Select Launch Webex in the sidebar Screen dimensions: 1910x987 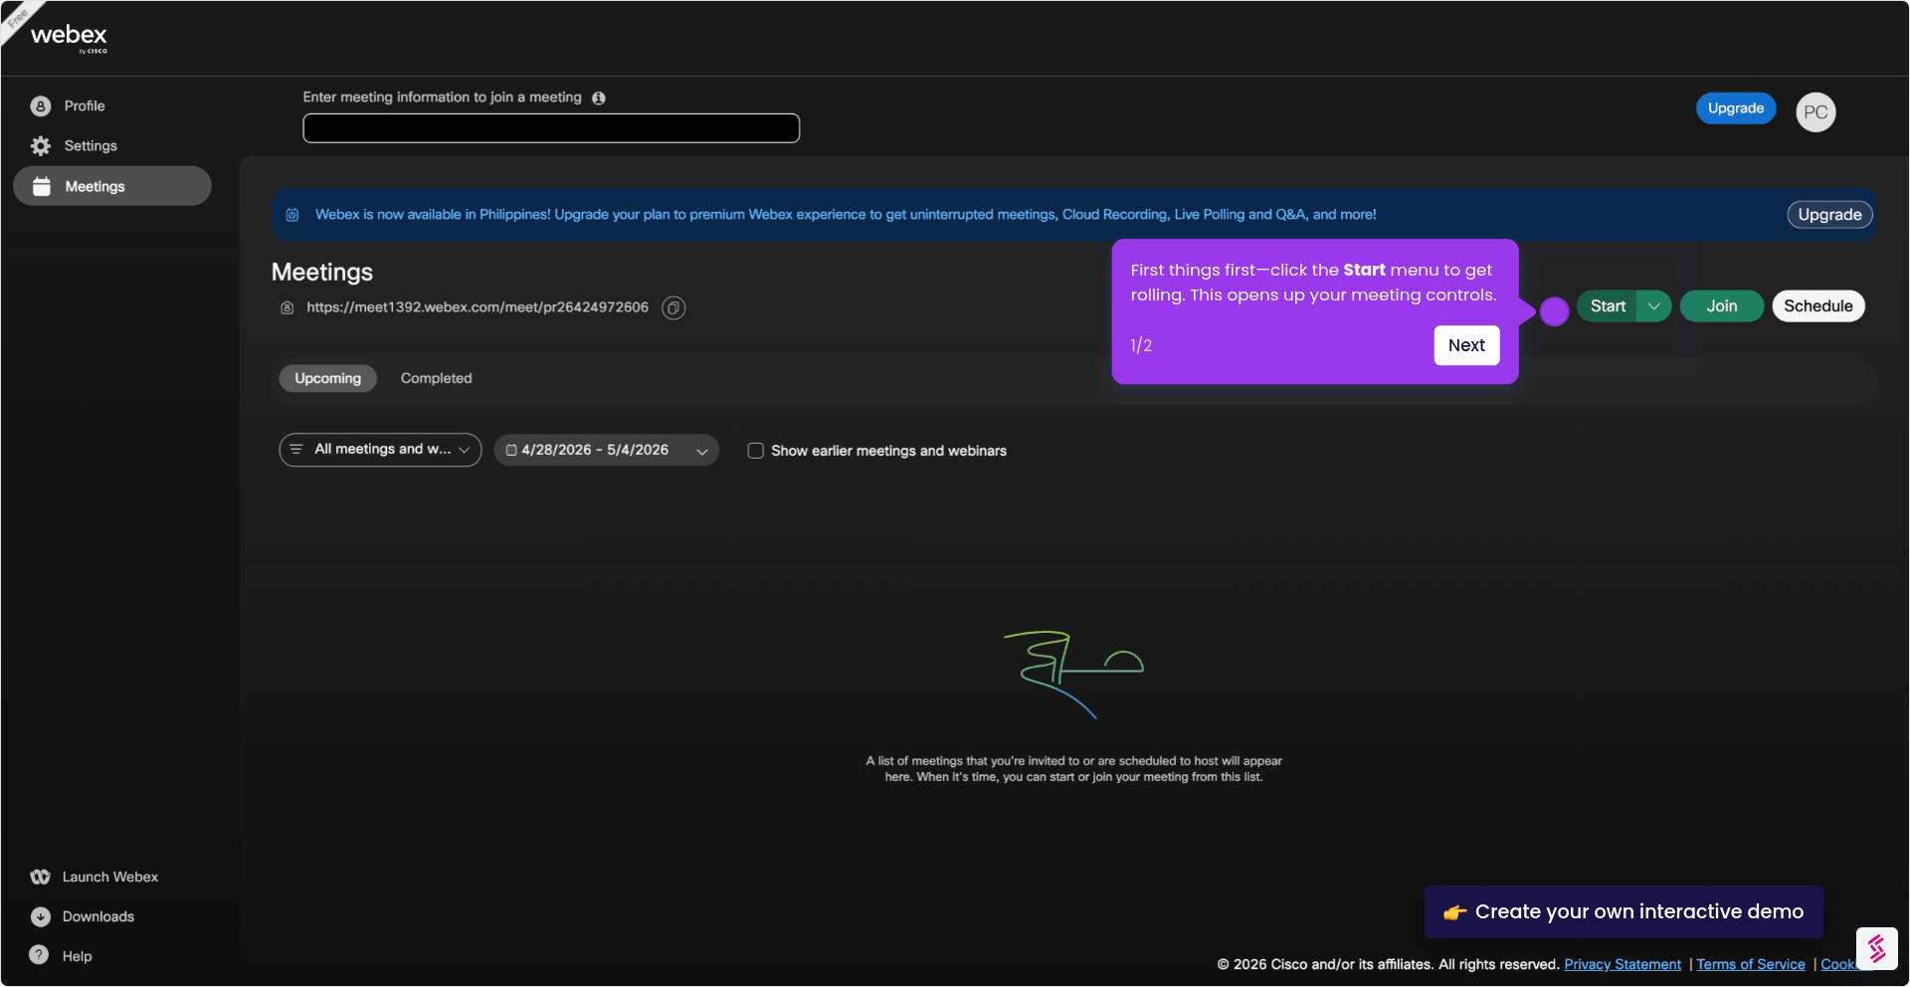pos(112,877)
